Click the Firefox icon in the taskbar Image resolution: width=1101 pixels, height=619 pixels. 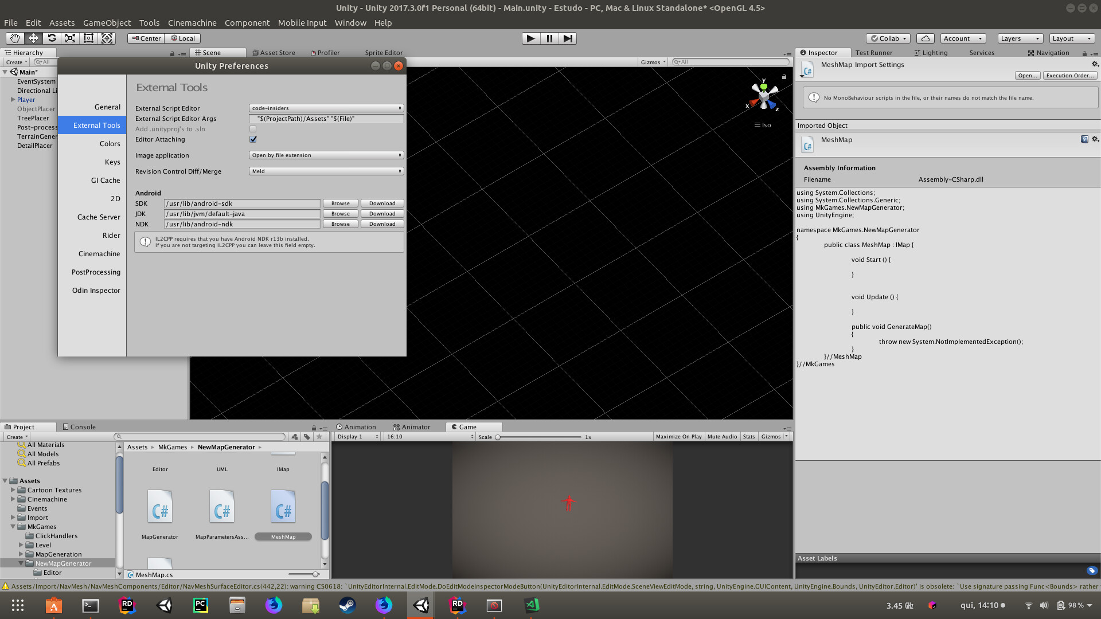274,605
